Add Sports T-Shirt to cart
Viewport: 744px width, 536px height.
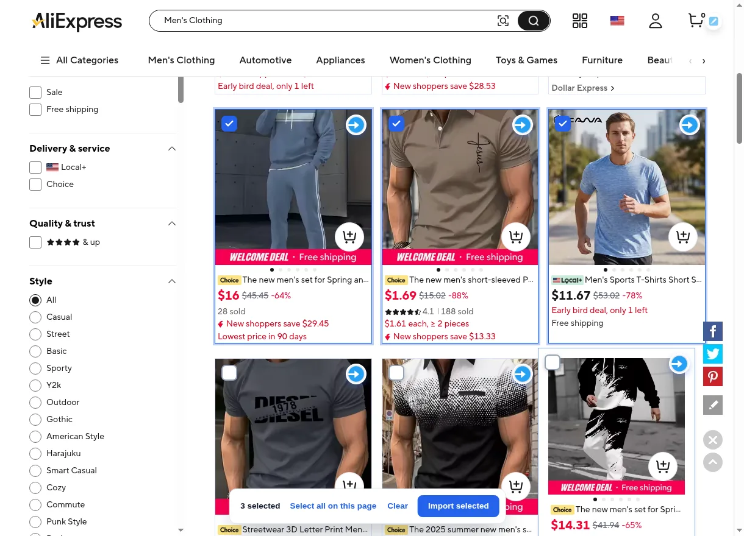coord(683,238)
